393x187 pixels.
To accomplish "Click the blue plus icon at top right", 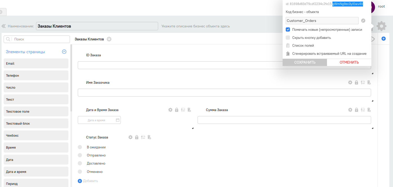I will pyautogui.click(x=384, y=39).
